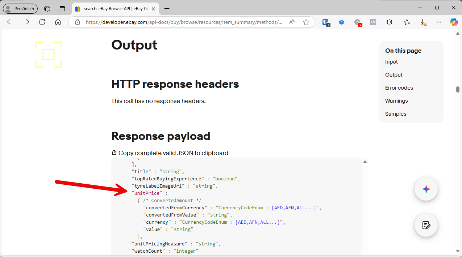Click the address bar URL field
462x257 pixels.
click(184, 22)
